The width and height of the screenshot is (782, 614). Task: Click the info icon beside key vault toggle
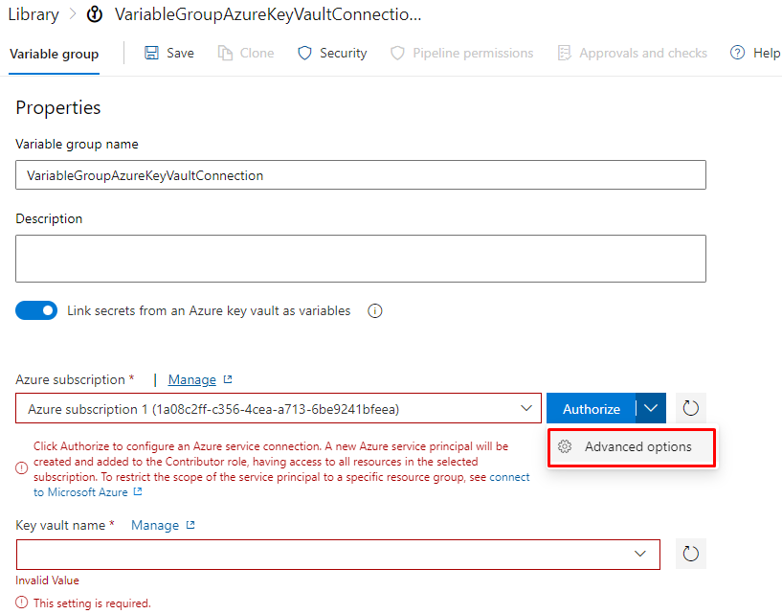point(375,311)
